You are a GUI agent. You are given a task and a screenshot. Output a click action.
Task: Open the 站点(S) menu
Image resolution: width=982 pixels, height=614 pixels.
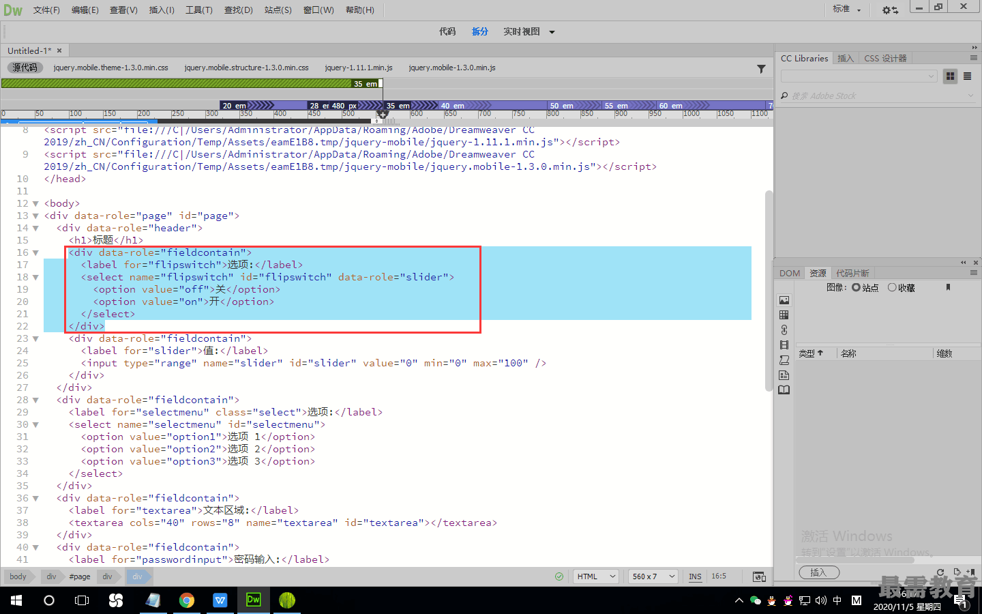coord(278,10)
